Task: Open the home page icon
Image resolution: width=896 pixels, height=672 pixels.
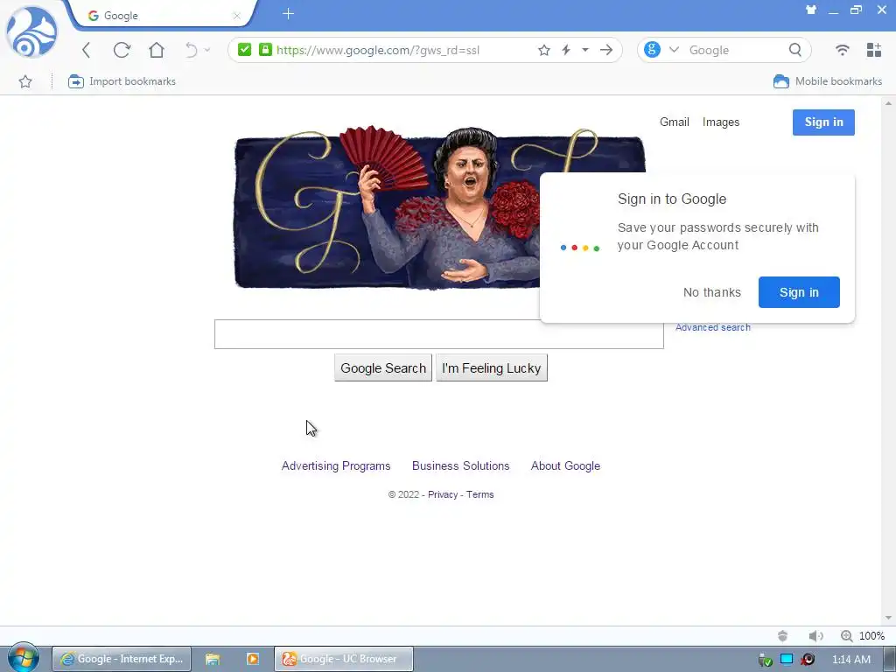Action: tap(157, 50)
